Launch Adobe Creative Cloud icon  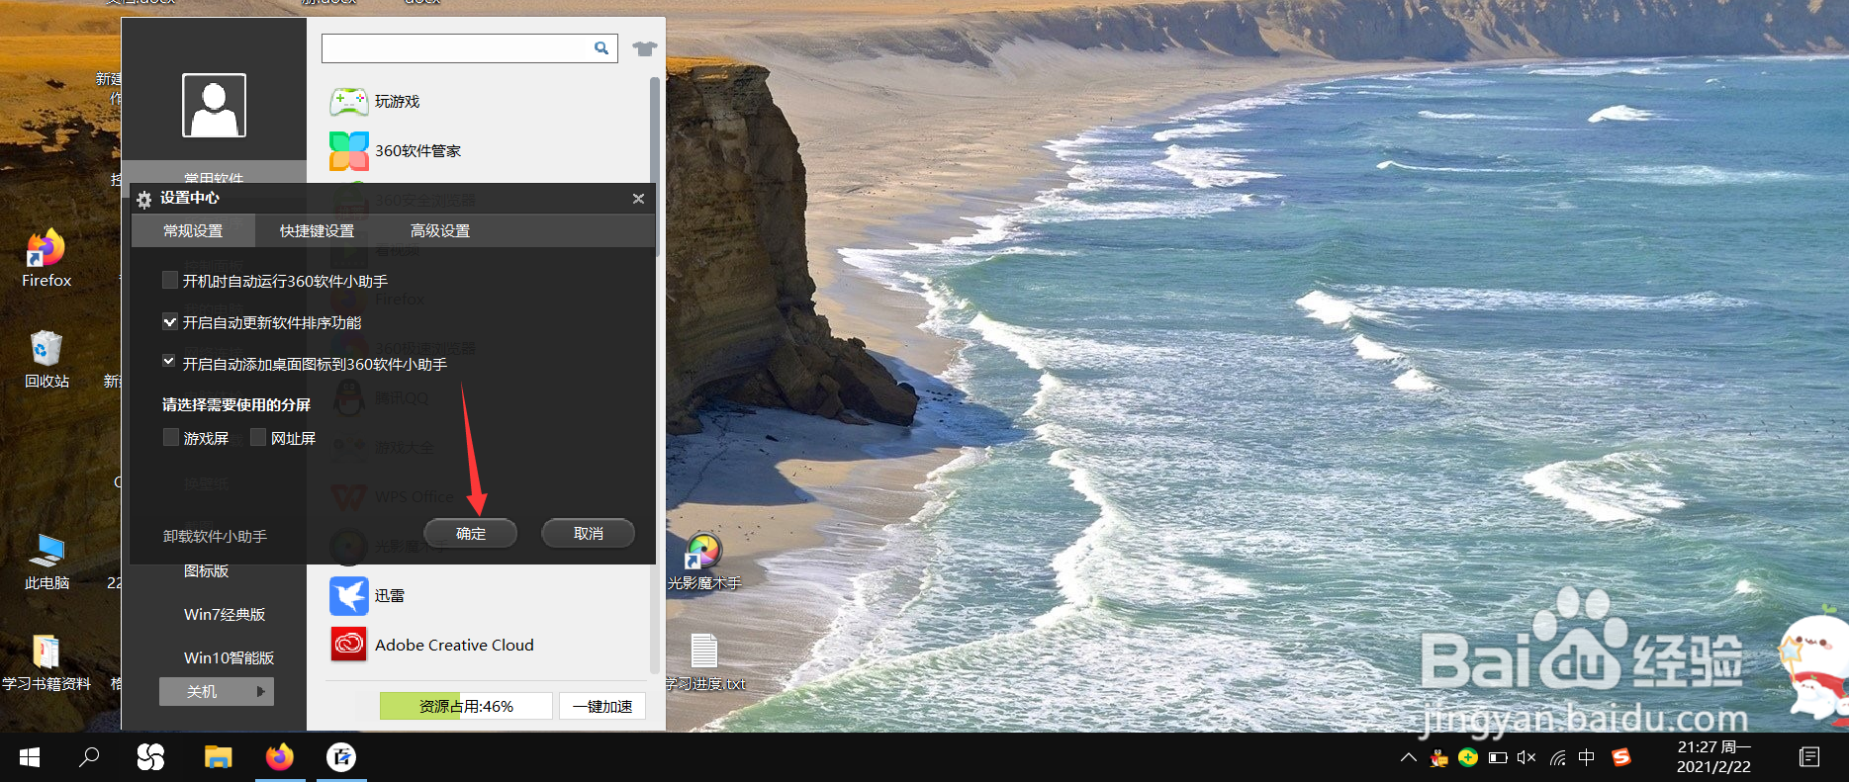348,645
